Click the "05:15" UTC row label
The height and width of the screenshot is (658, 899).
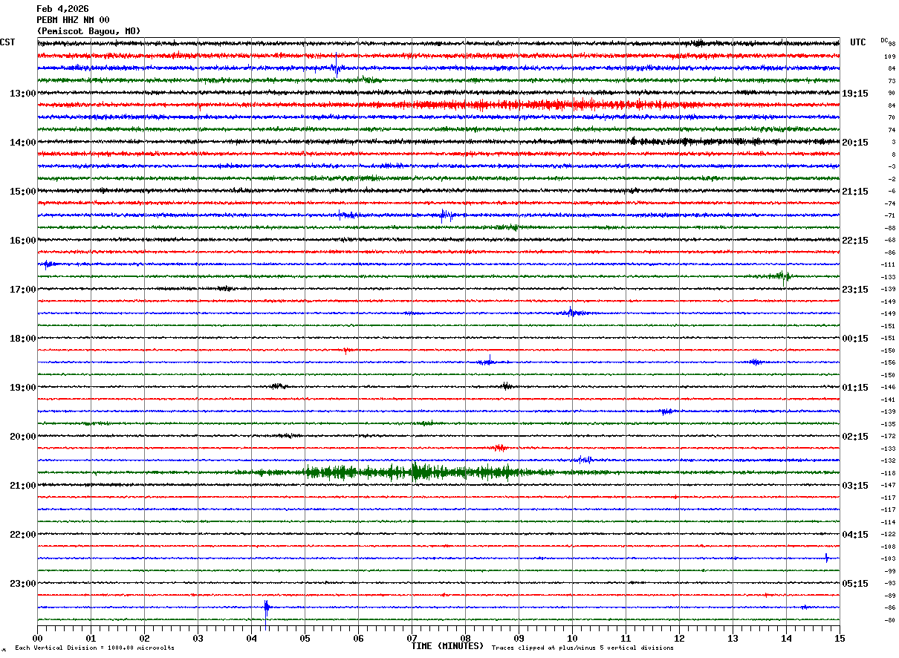click(855, 584)
